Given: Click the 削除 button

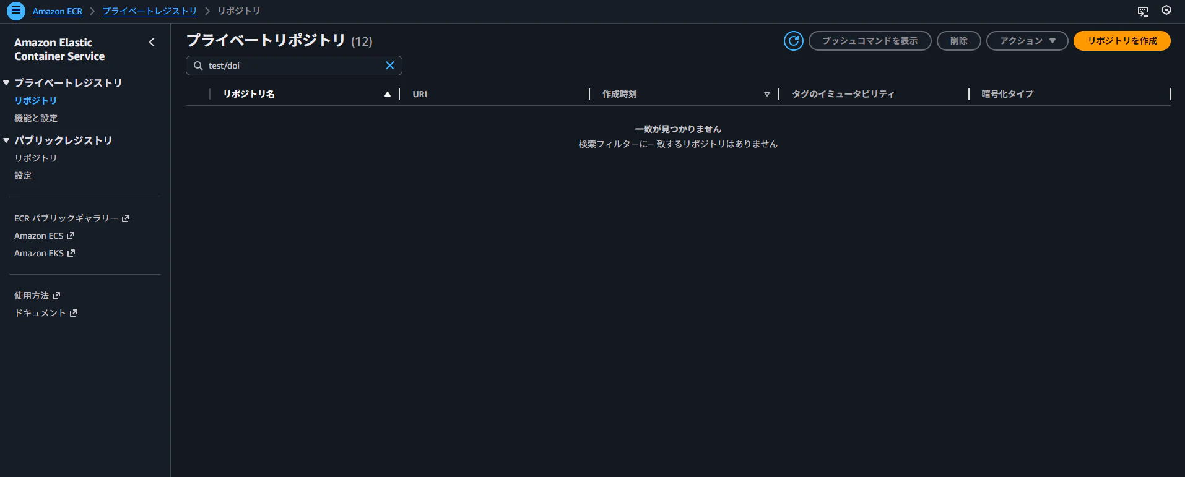Looking at the screenshot, I should click(959, 41).
